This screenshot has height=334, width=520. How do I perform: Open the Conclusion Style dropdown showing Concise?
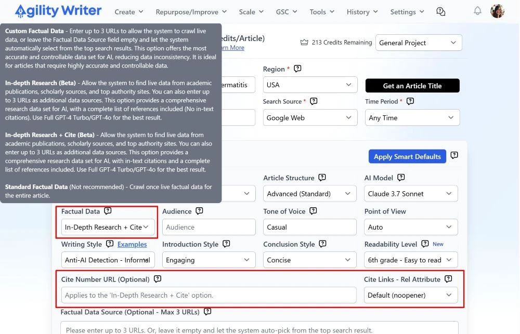(310, 260)
